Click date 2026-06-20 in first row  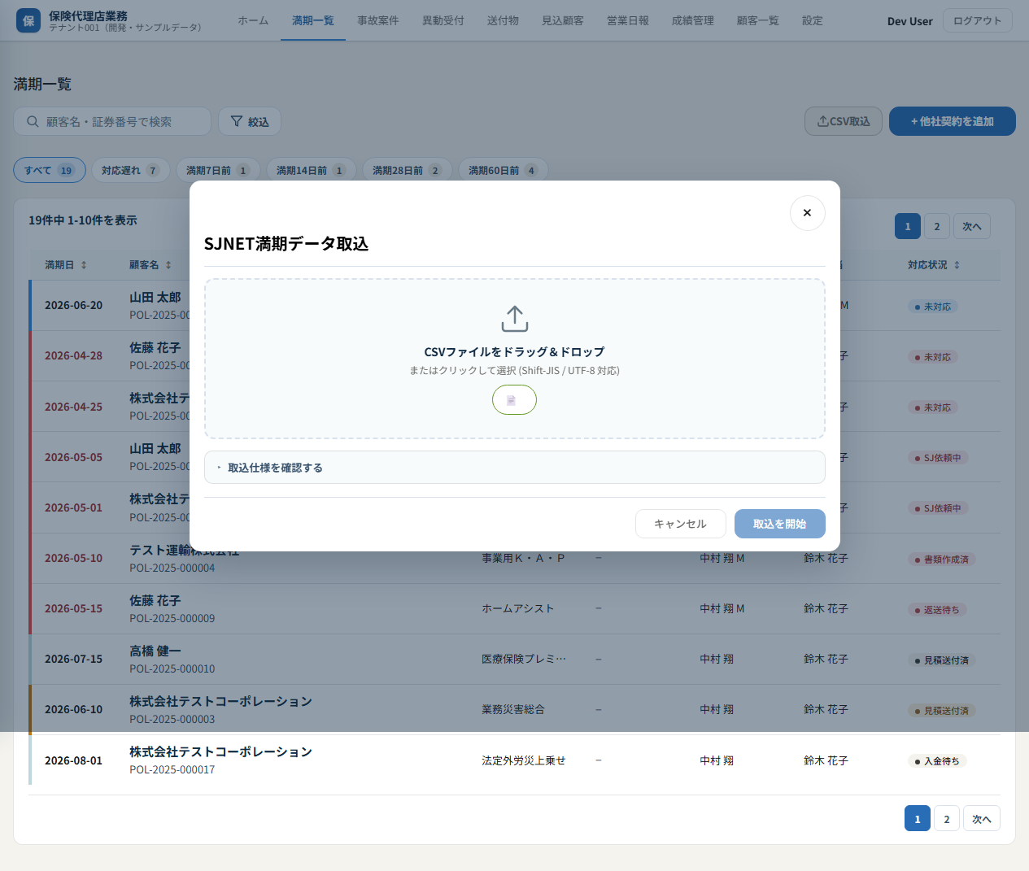[74, 305]
